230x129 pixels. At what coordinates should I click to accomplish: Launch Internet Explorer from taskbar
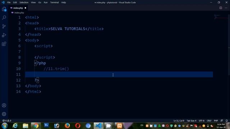(x=15, y=126)
